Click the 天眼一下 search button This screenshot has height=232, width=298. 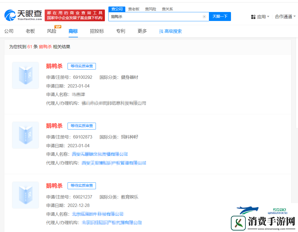tap(220, 17)
